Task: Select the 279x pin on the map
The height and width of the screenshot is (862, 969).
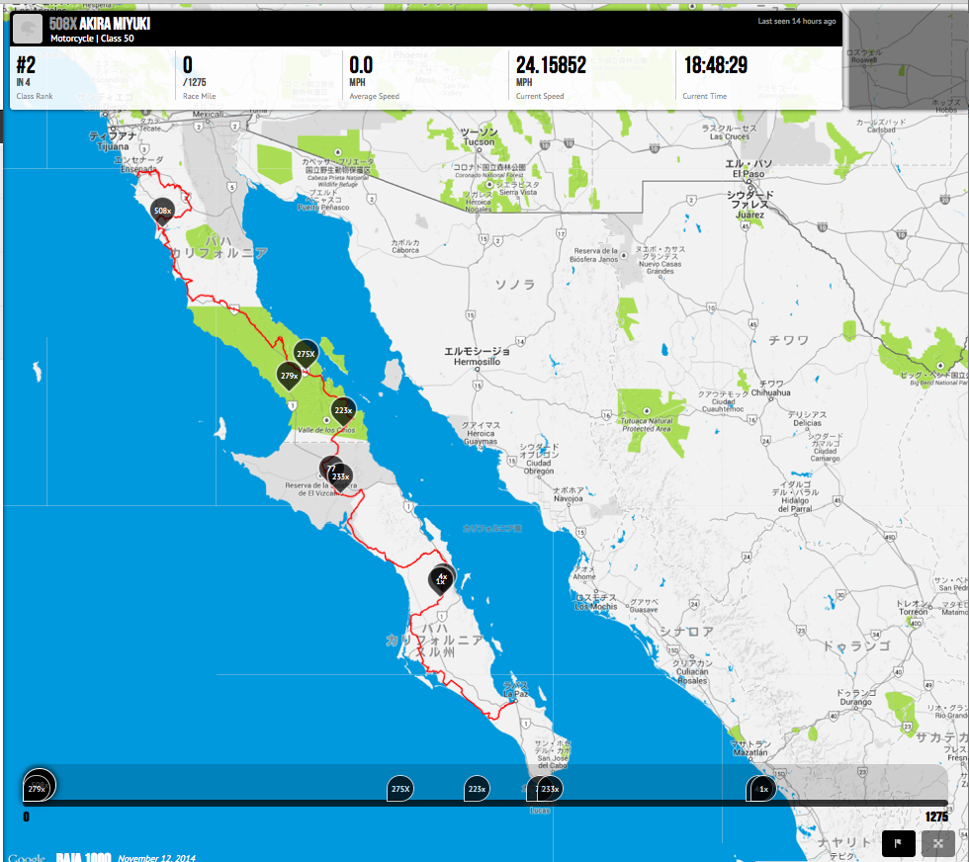Action: click(289, 376)
